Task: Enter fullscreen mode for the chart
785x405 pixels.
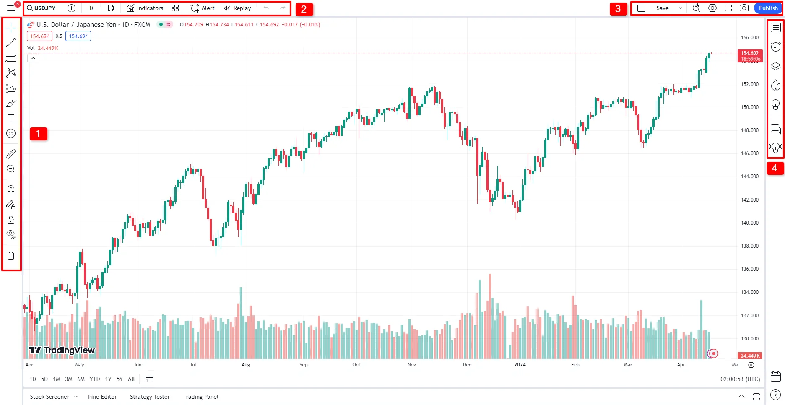Action: tap(728, 8)
